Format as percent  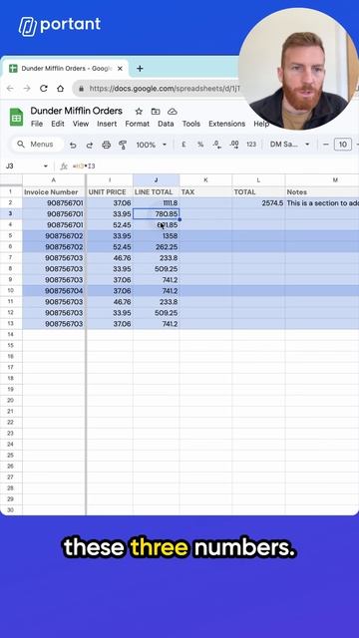pos(200,145)
